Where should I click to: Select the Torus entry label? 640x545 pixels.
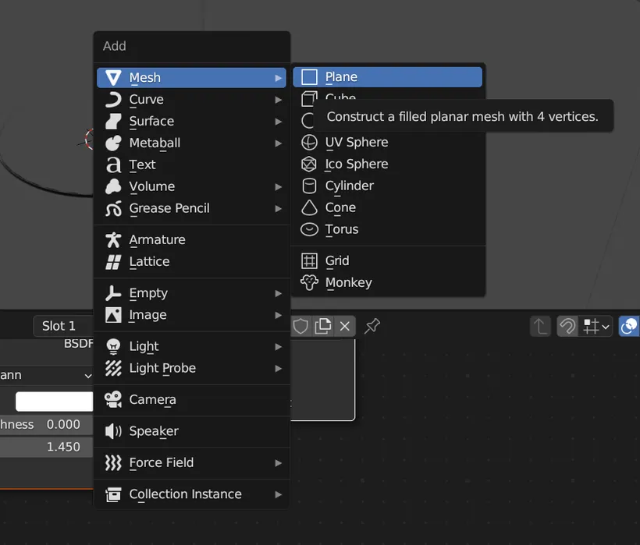342,229
